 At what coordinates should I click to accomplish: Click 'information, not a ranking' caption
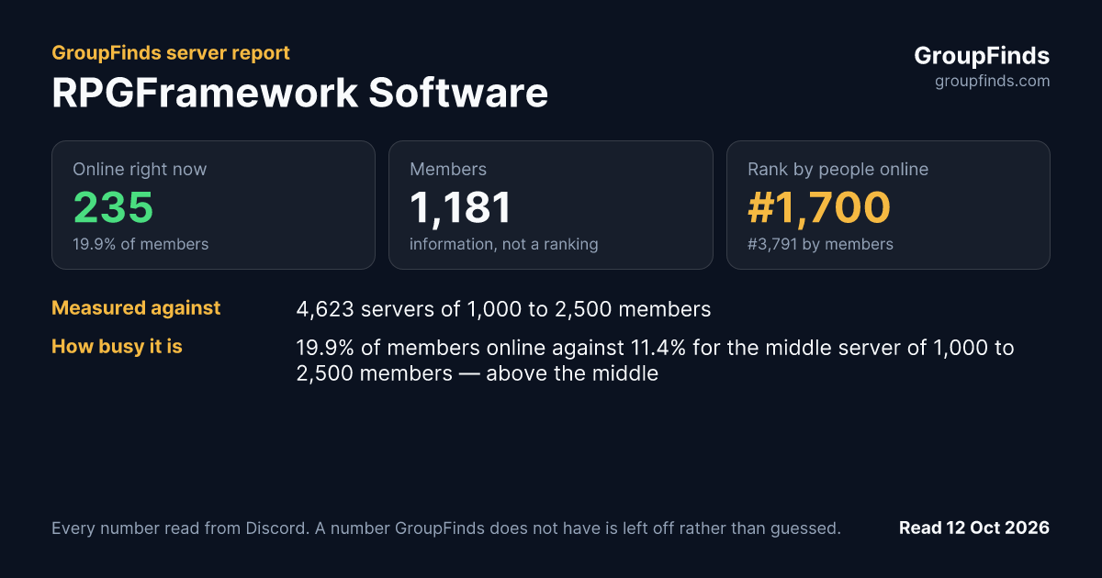click(x=504, y=244)
